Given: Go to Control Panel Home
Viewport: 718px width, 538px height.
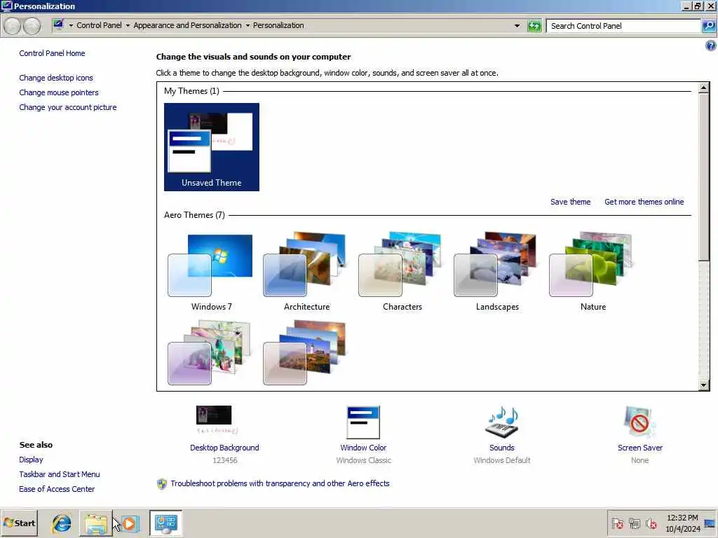Looking at the screenshot, I should 52,53.
